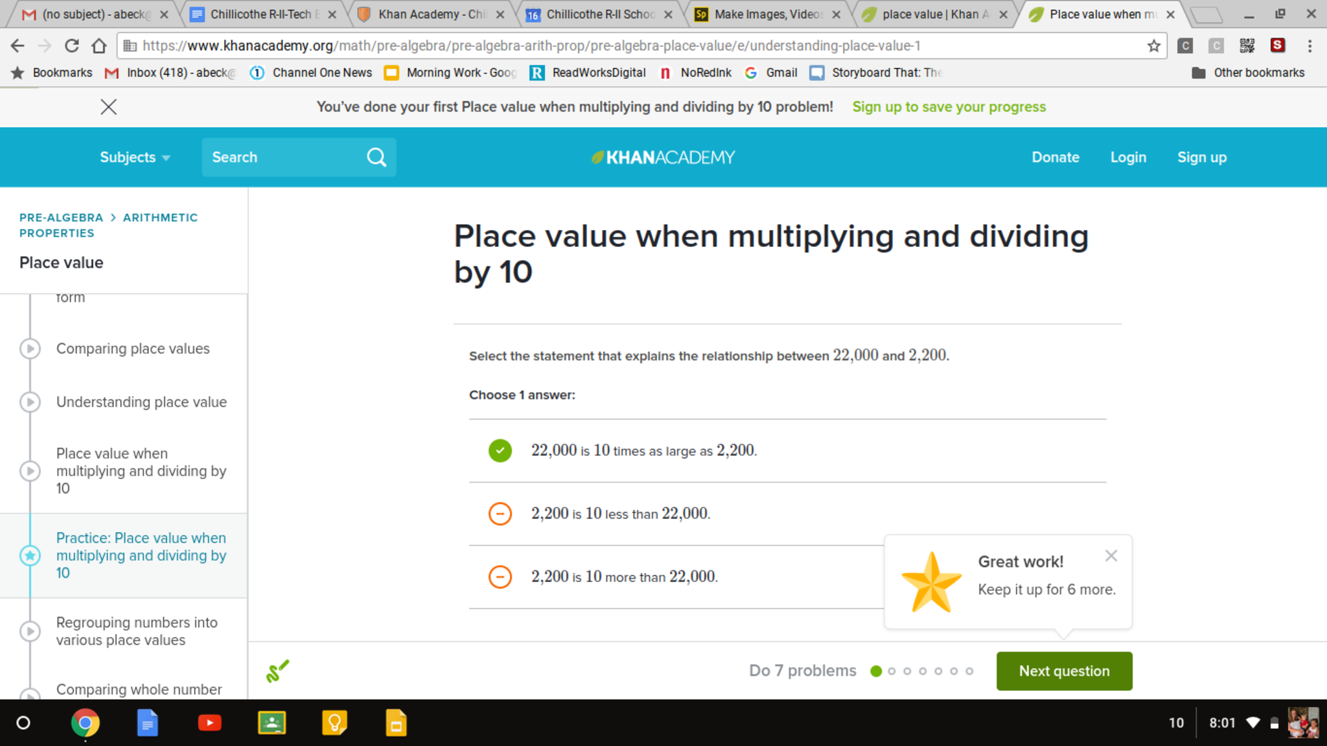The width and height of the screenshot is (1327, 746).
Task: Go to browser home icon
Action: [x=99, y=46]
